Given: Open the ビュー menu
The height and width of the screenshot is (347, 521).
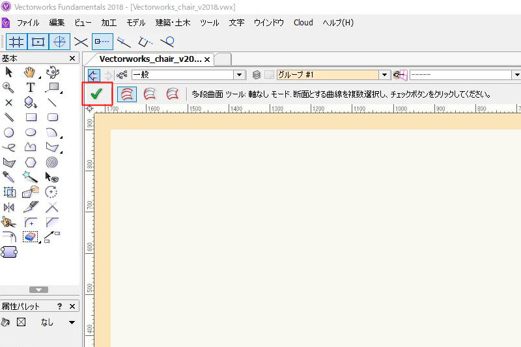Looking at the screenshot, I should (x=83, y=23).
